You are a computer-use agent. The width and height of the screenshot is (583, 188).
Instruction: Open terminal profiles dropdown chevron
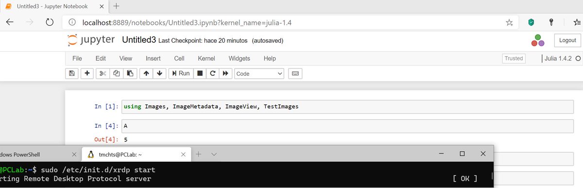coord(214,154)
